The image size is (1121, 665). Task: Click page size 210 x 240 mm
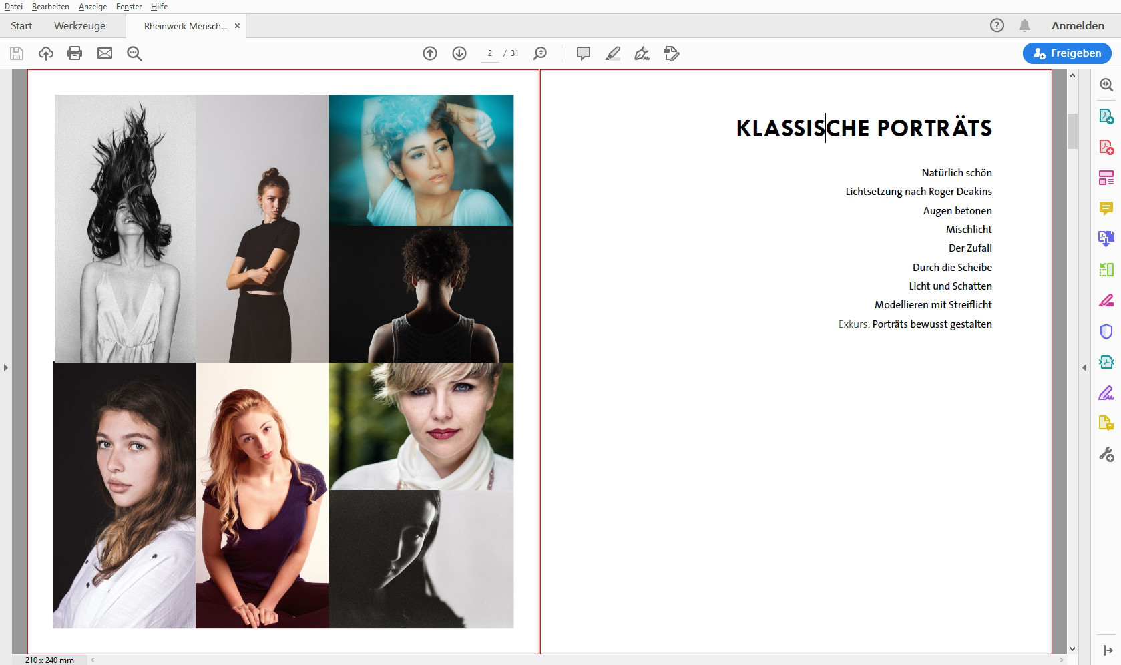[49, 660]
